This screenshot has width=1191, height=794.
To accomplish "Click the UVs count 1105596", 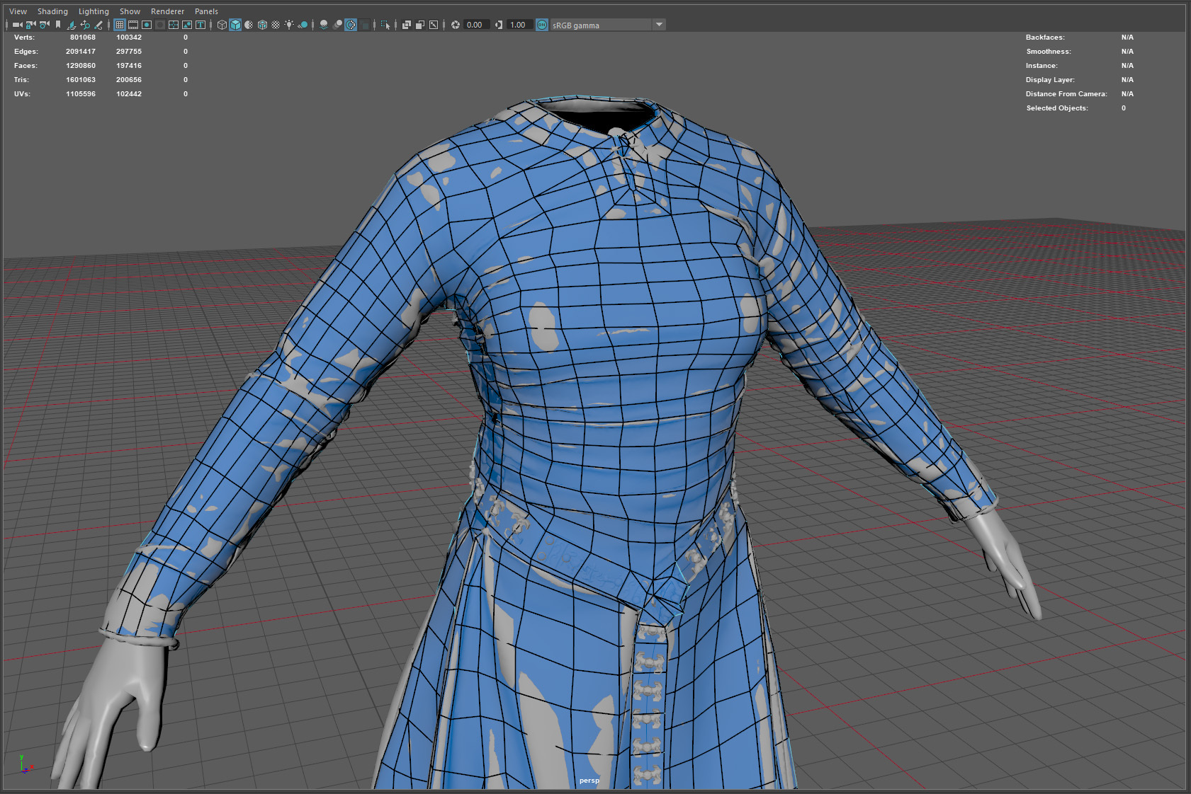I will tap(81, 94).
